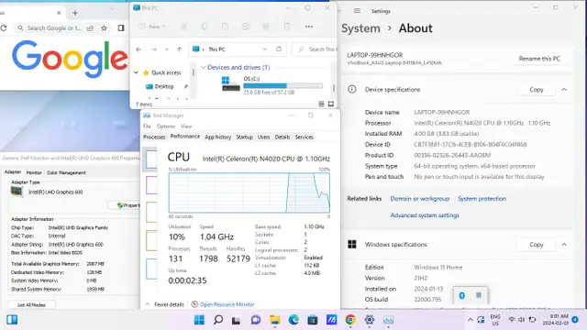Screen dimensions: 587x330
Task: Open Color Management tab in properties dialog
Action: click(x=66, y=172)
